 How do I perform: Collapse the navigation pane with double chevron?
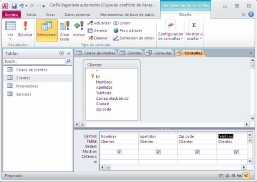click(x=68, y=54)
